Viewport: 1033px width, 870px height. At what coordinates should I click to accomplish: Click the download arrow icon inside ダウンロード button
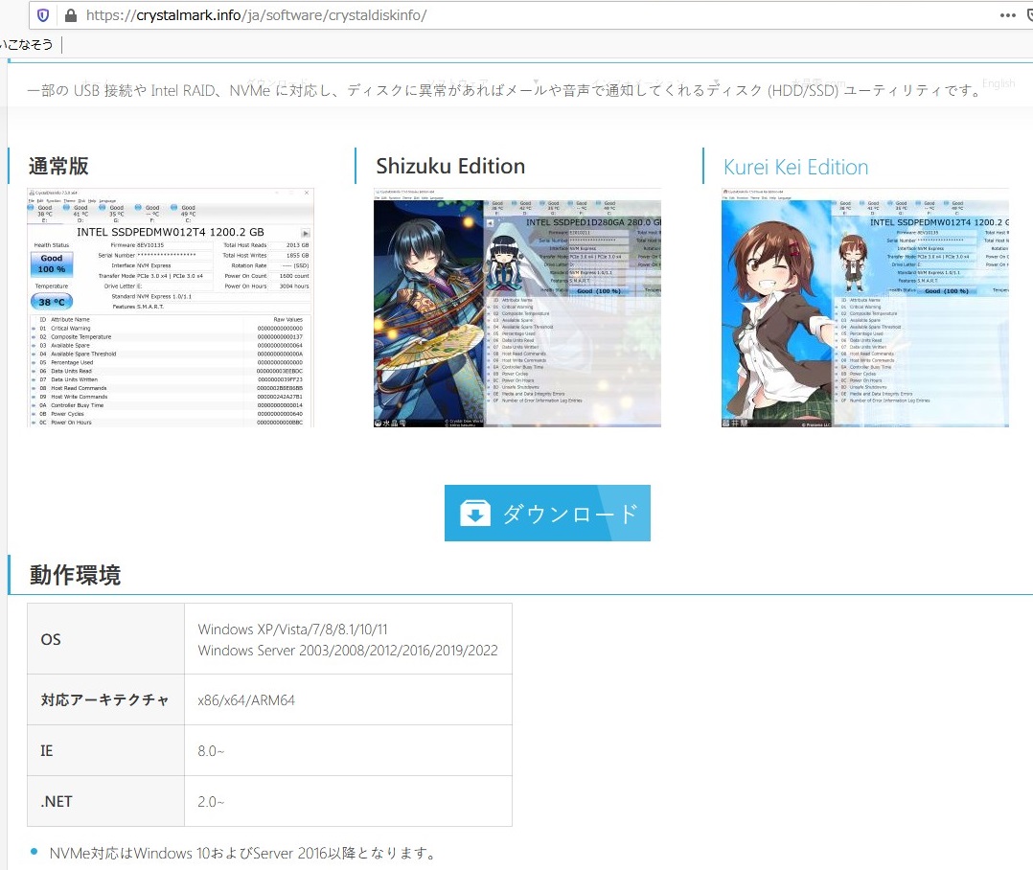pos(475,514)
